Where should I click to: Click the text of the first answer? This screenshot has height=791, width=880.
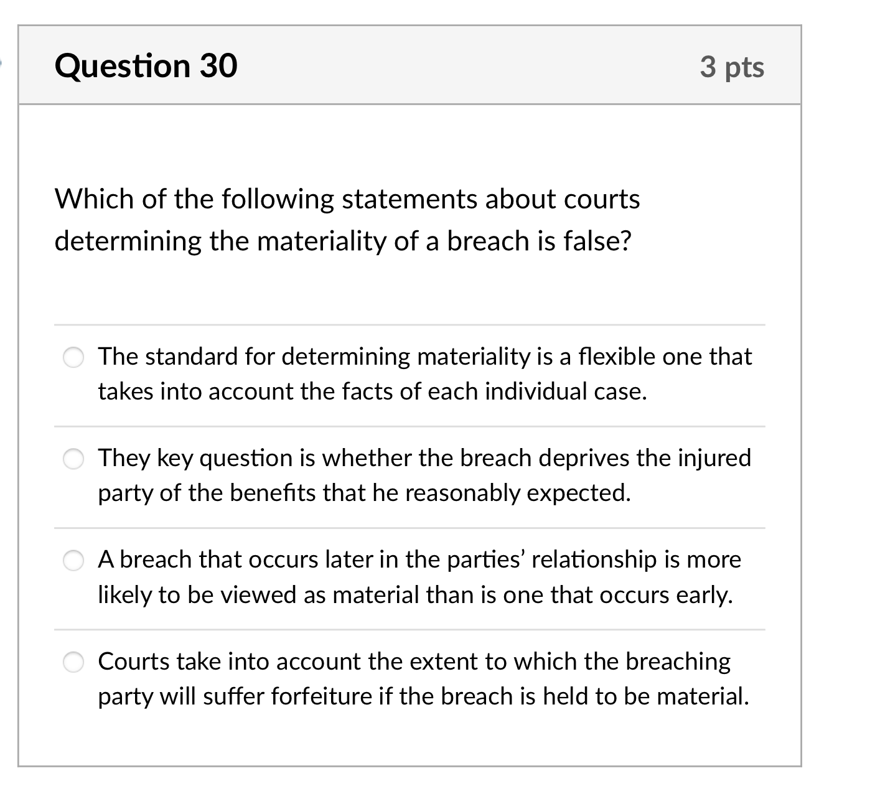[x=425, y=373]
